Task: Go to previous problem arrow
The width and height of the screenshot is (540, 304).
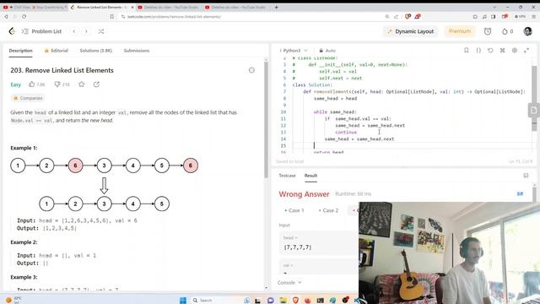Action: (x=74, y=31)
